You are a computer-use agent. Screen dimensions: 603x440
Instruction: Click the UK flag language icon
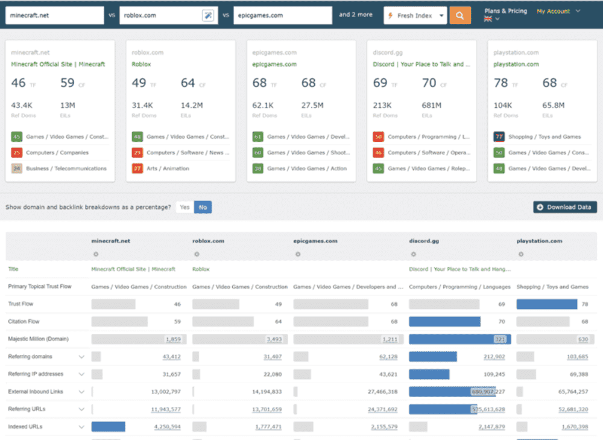click(488, 19)
